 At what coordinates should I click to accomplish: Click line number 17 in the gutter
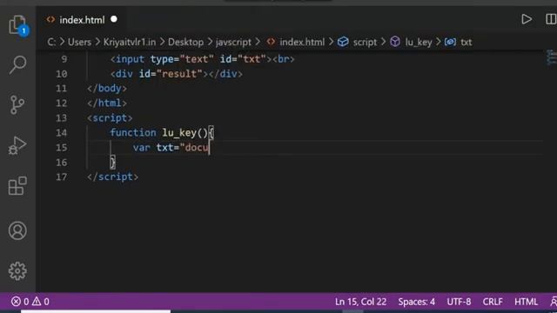click(x=61, y=176)
